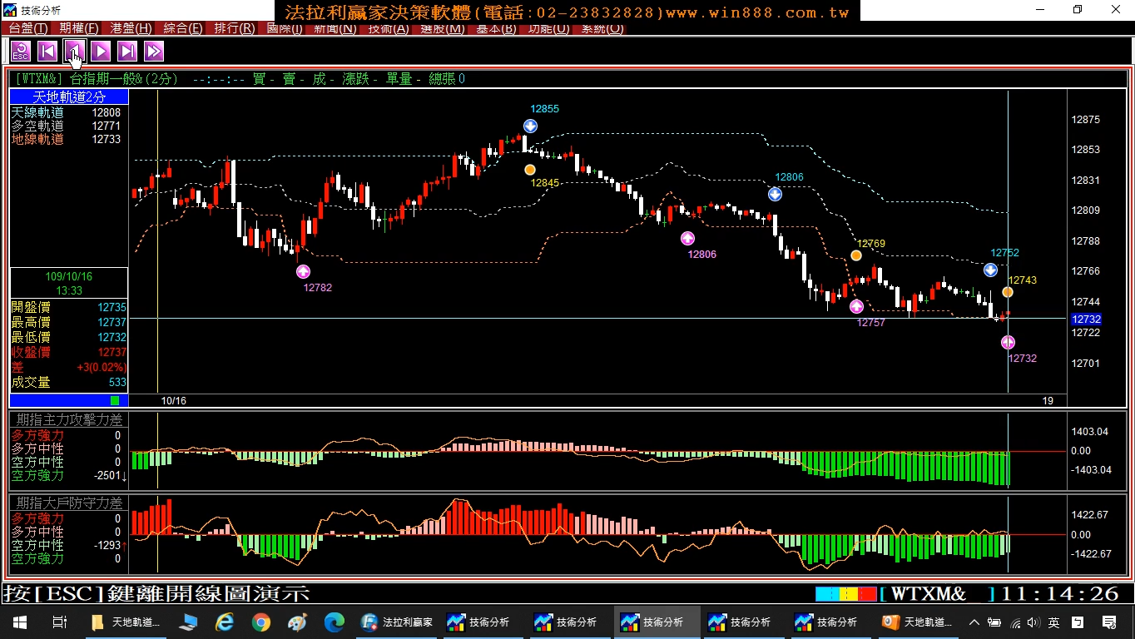Screen dimensions: 1135x639
Task: Open the 台盤(T) menu
Action: [x=28, y=28]
